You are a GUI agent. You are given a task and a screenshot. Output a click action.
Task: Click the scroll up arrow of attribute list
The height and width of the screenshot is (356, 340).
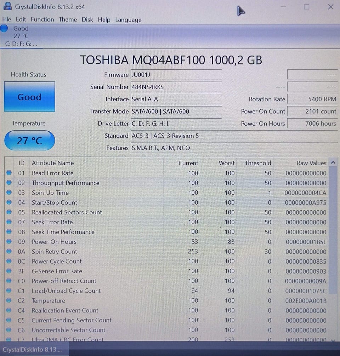point(333,162)
